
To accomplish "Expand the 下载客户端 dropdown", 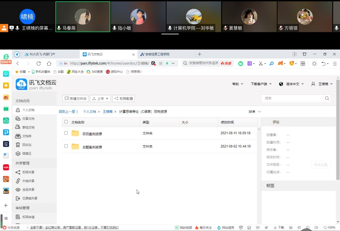I will pyautogui.click(x=261, y=84).
